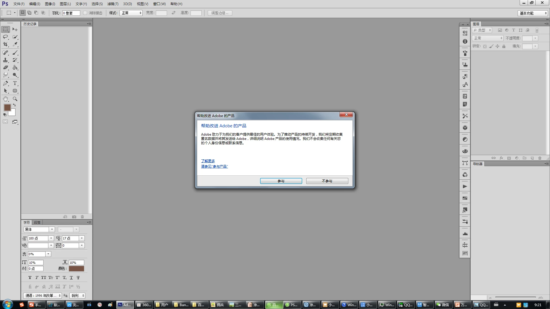
Task: Open the 滤镜(T) menu
Action: click(113, 4)
